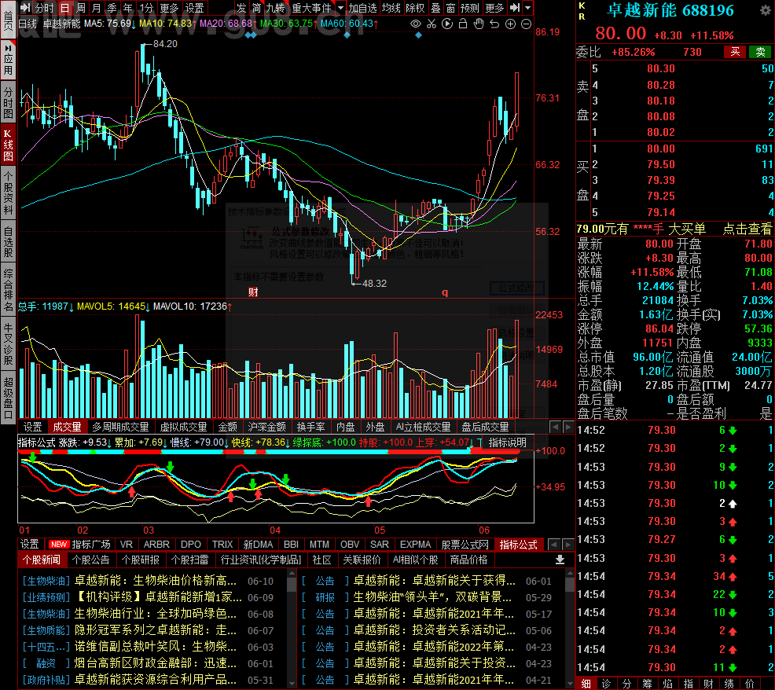Image resolution: width=775 pixels, height=690 pixels.
Task: Zoom in with the plus circle icon
Action: pyautogui.click(x=511, y=24)
